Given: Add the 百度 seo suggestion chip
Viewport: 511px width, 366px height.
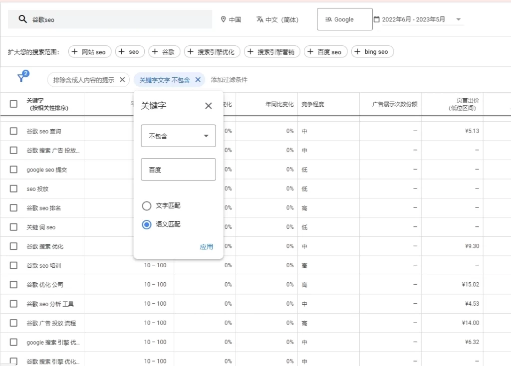Looking at the screenshot, I should [x=325, y=52].
